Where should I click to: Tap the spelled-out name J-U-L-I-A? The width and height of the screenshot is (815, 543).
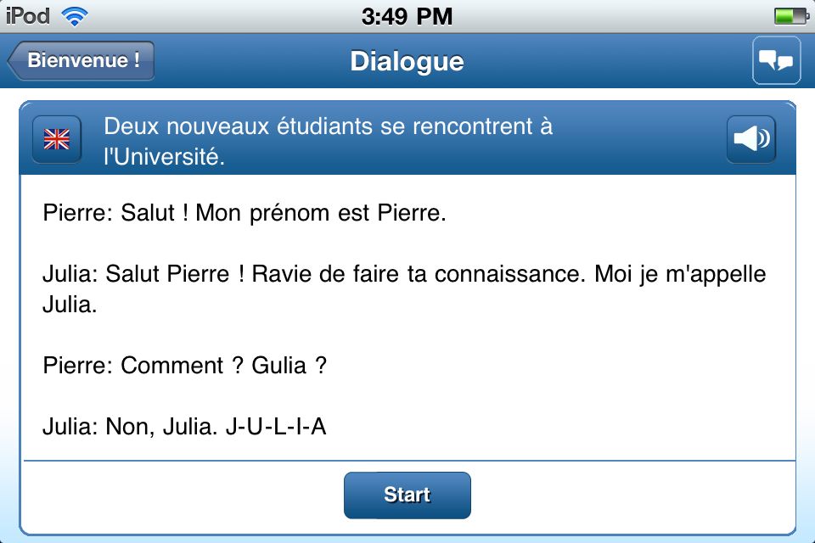point(276,427)
